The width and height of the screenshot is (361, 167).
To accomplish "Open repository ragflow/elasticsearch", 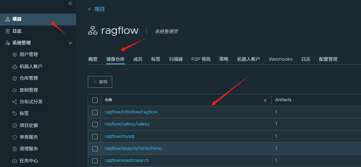I will 127,160.
